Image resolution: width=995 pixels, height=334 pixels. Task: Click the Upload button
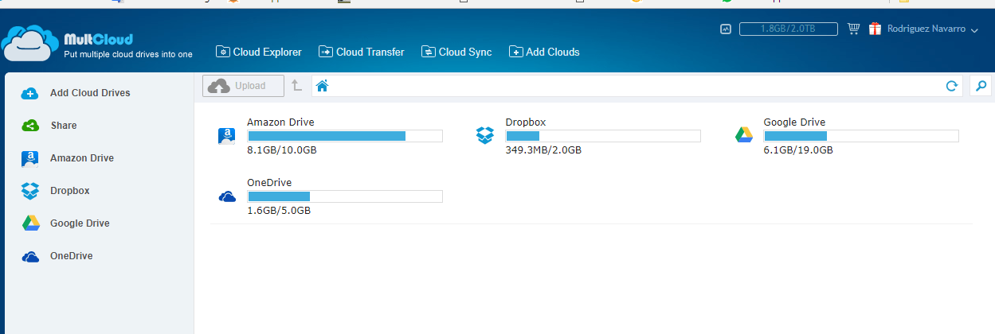pyautogui.click(x=243, y=86)
